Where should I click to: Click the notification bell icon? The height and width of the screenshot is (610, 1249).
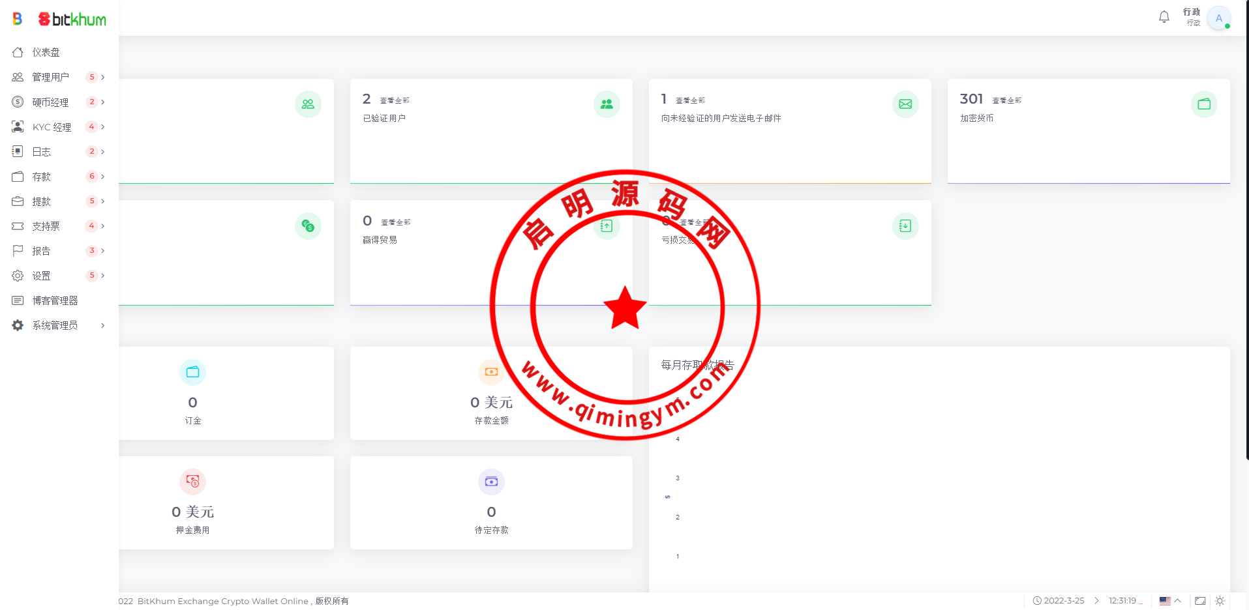pyautogui.click(x=1164, y=18)
